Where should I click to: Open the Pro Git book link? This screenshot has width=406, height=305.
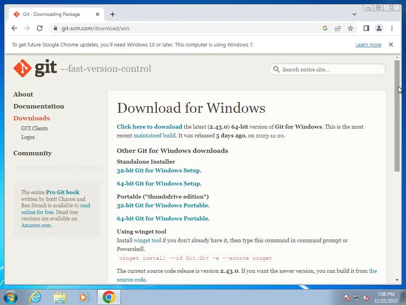62,192
